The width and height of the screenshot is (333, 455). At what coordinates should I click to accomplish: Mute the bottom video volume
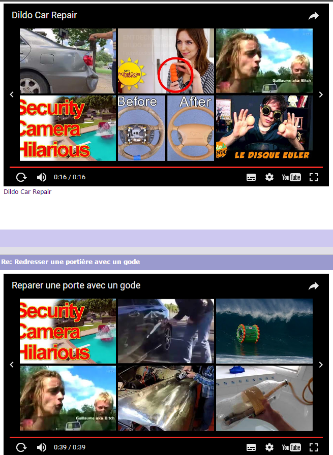[41, 447]
